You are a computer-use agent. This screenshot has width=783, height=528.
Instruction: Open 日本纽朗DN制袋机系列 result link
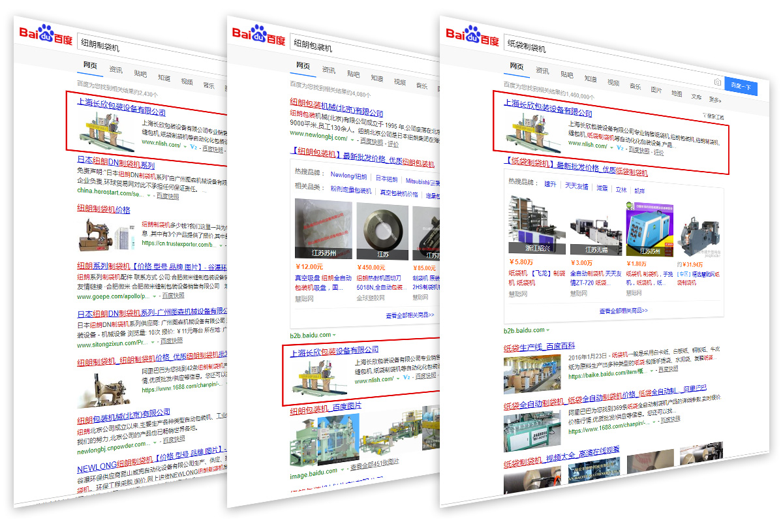(x=115, y=165)
